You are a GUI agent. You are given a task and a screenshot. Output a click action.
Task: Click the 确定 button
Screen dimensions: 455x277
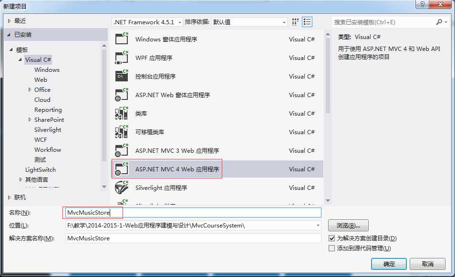(x=389, y=264)
